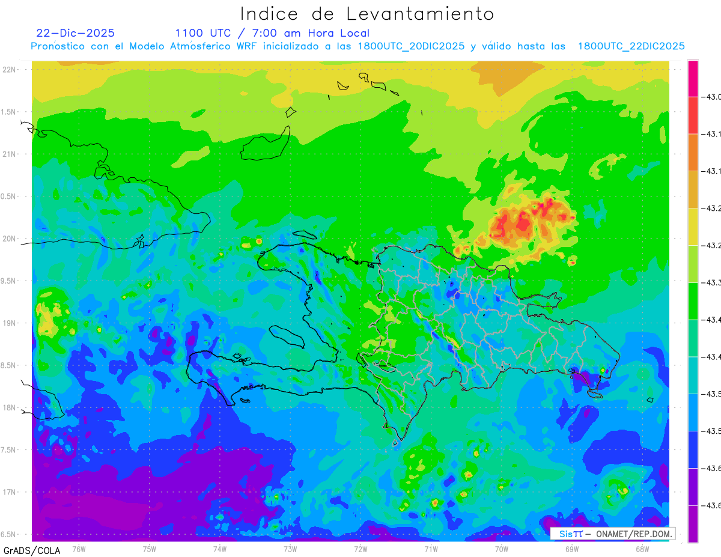
Task: Click the "18N" latitude label
Action: click(10, 407)
